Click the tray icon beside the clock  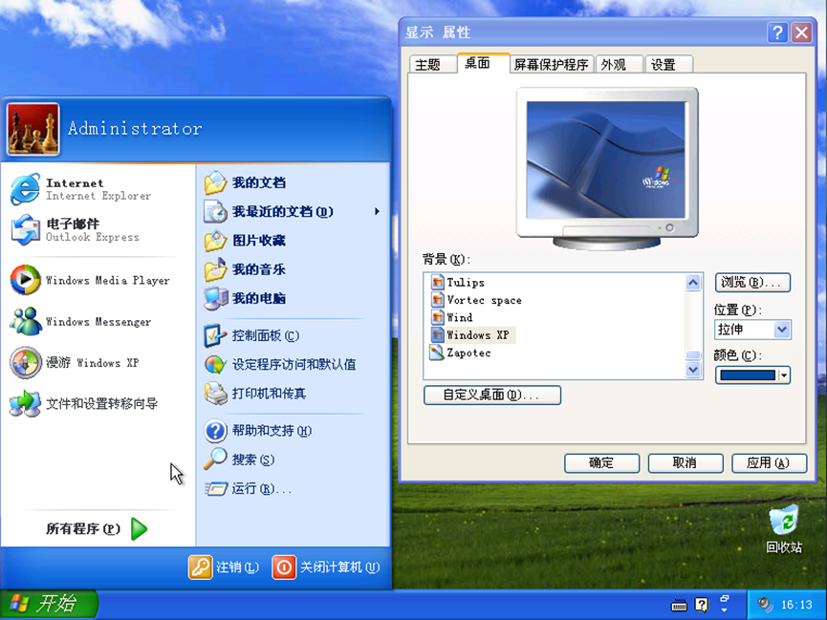pos(764,604)
